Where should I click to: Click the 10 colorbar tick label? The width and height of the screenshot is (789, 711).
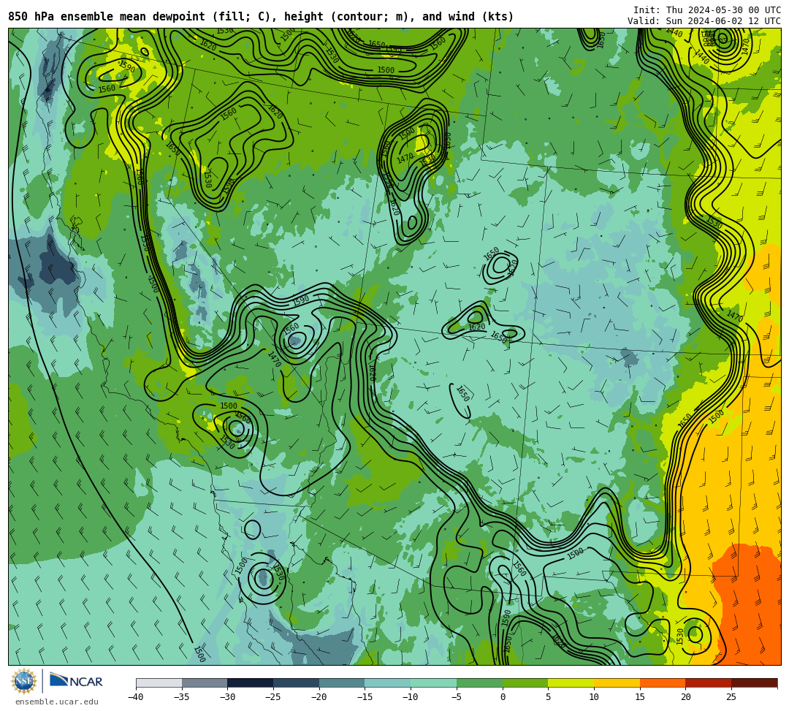[594, 697]
